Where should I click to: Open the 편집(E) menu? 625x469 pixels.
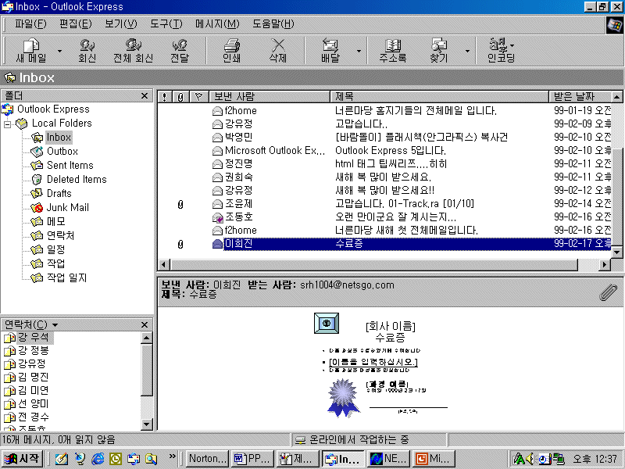(x=75, y=24)
